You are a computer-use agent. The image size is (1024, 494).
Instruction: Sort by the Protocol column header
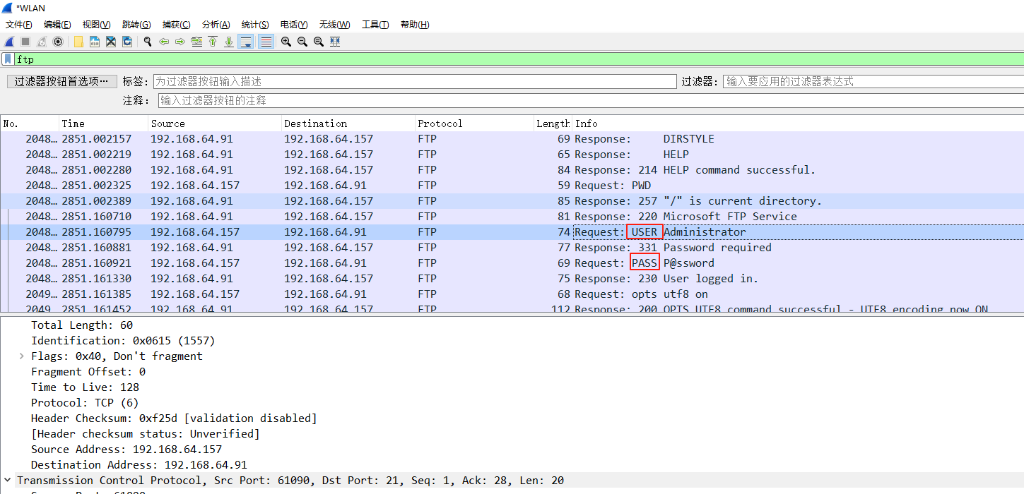pos(475,123)
